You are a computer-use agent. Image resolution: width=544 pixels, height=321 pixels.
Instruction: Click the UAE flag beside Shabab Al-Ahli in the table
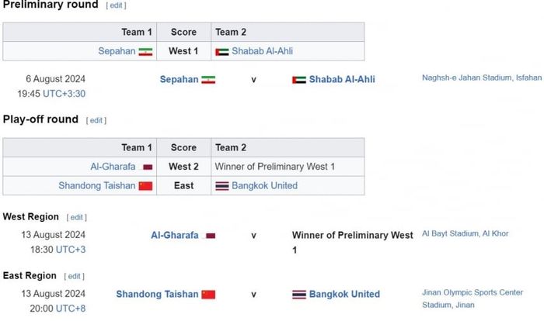(222, 52)
